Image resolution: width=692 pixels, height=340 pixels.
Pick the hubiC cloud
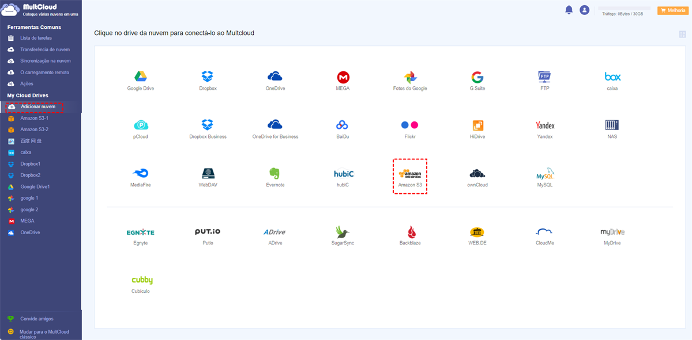tap(343, 178)
